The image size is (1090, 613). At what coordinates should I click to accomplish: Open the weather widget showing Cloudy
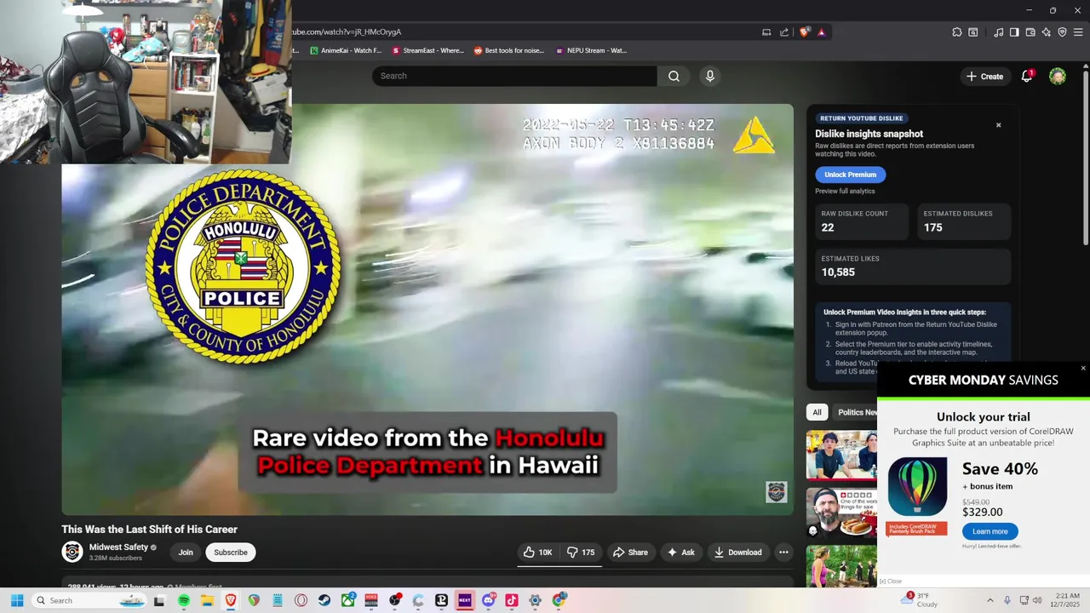point(921,600)
